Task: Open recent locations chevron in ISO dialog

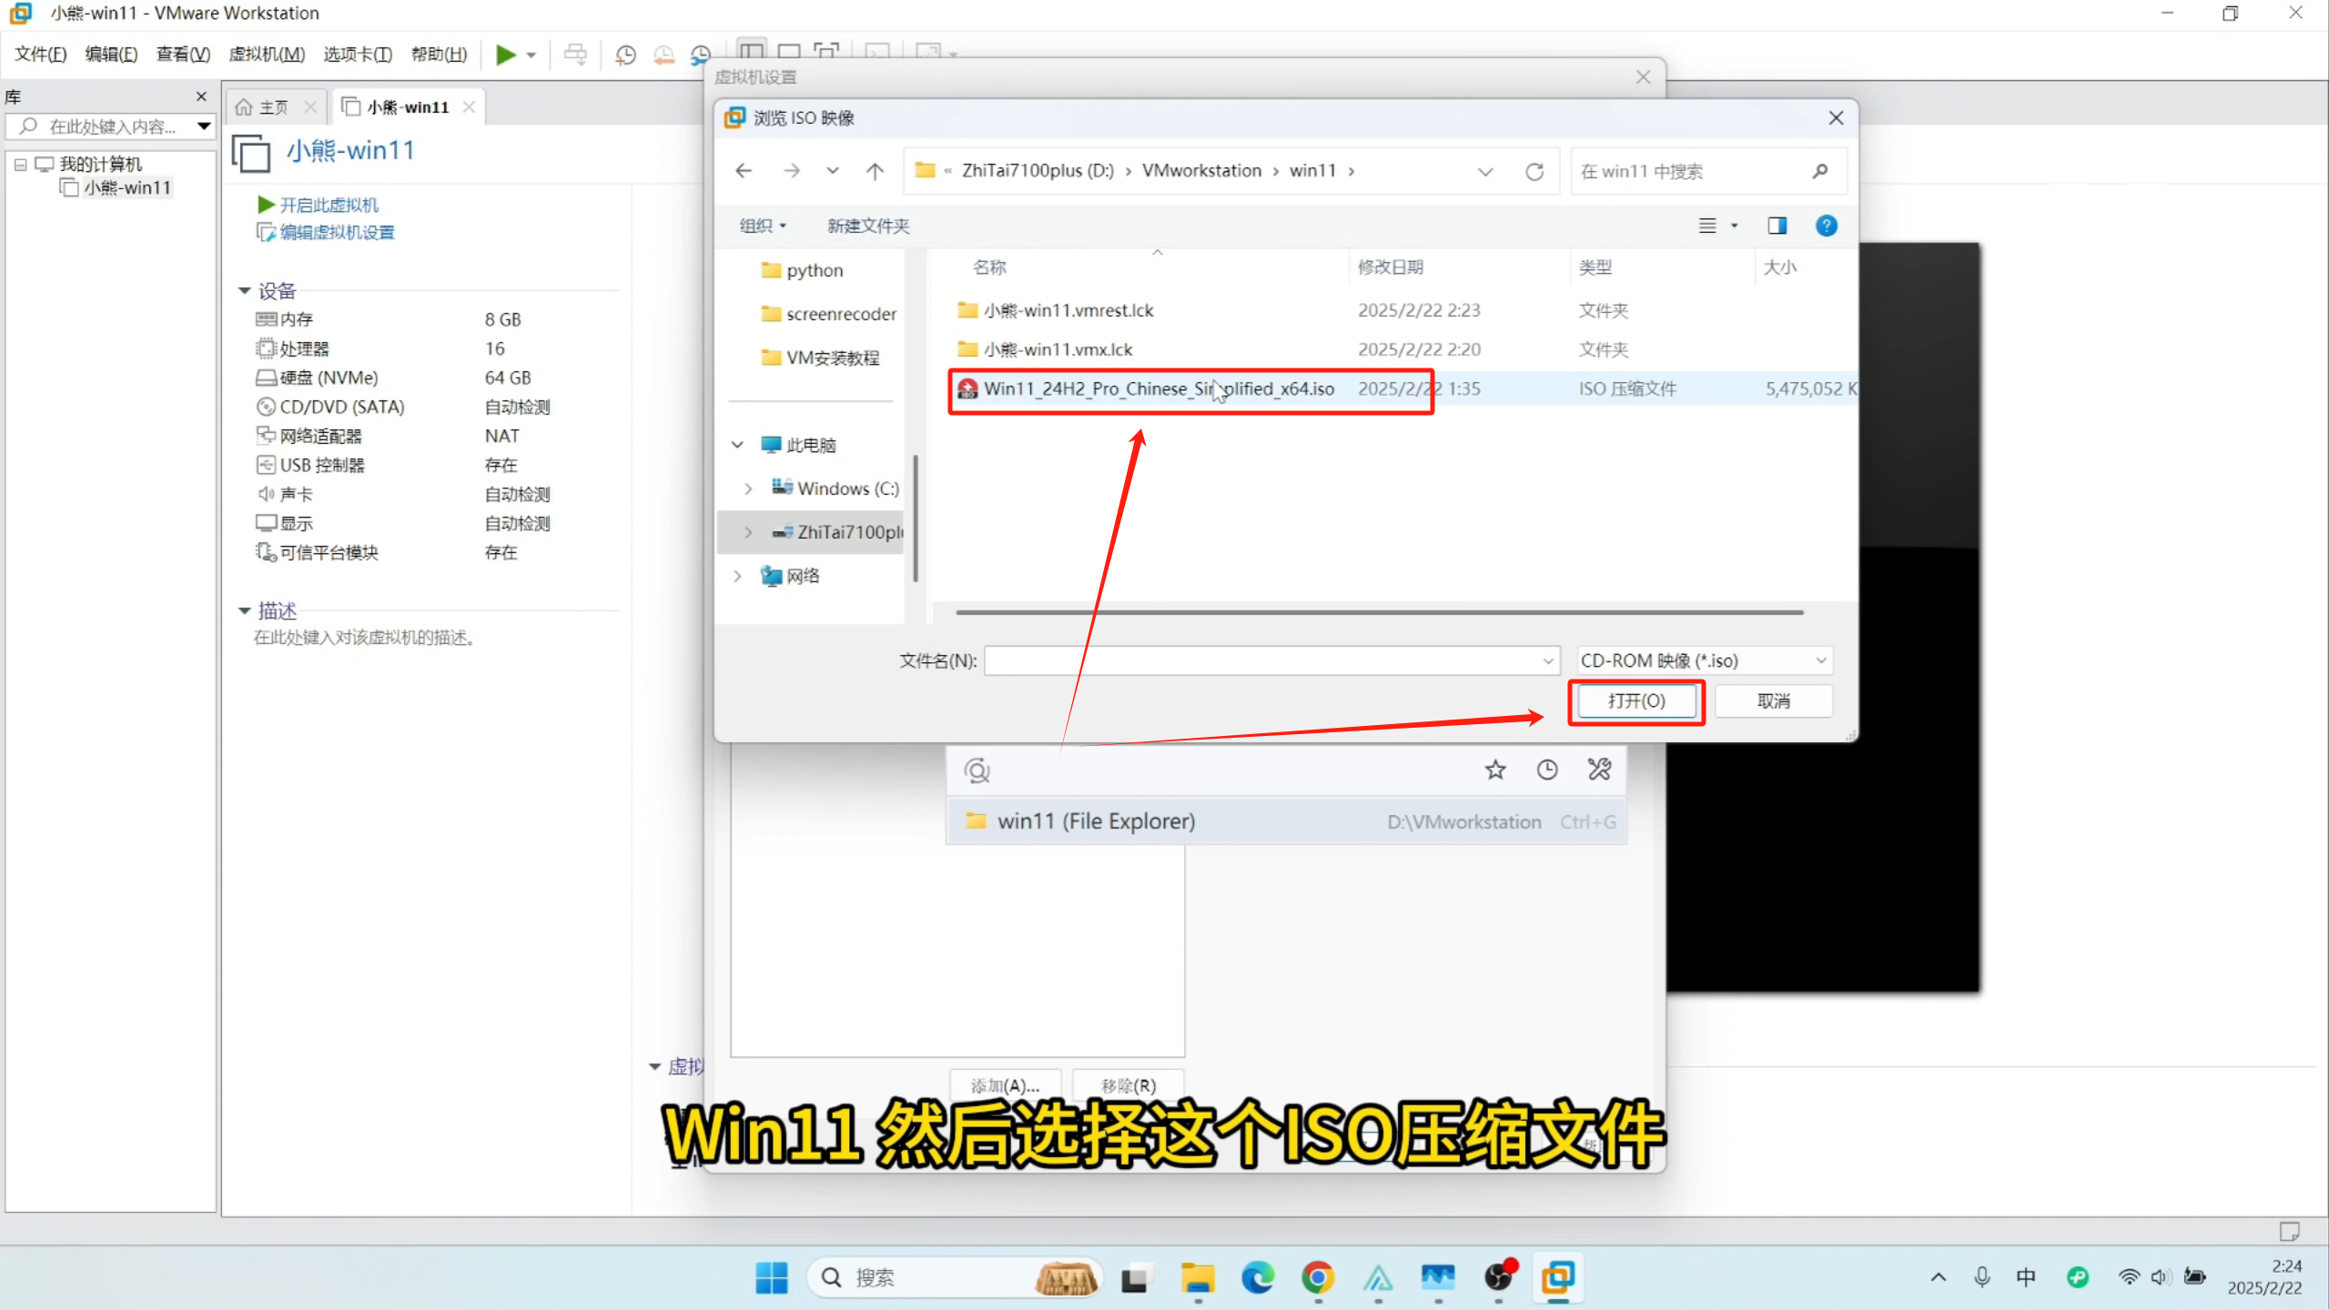Action: click(832, 171)
